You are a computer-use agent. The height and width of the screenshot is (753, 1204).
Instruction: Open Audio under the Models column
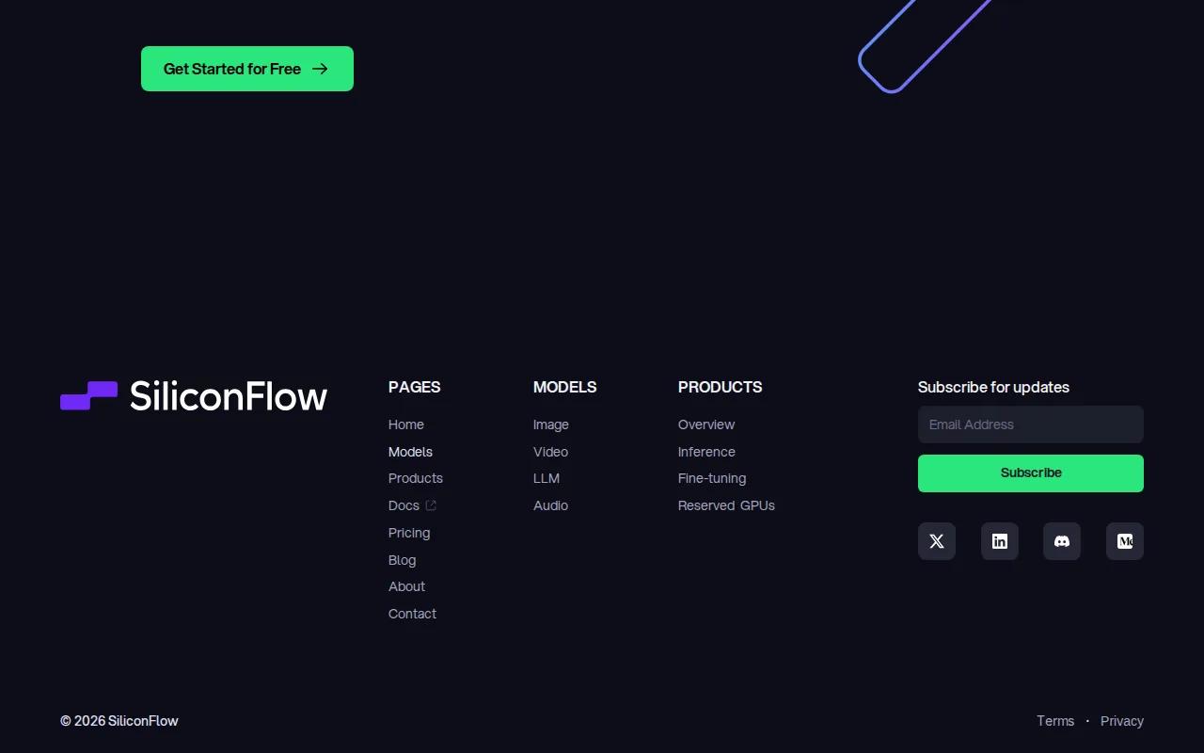click(x=550, y=505)
